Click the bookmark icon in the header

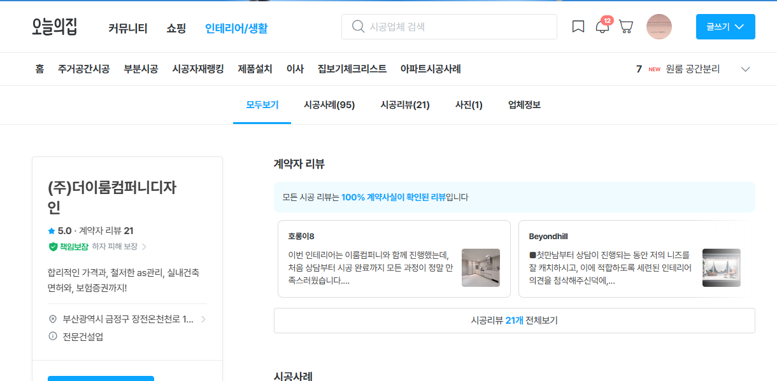[578, 27]
